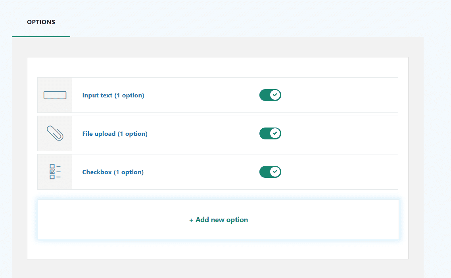The width and height of the screenshot is (451, 278).
Task: Switch off the Checkbox option toggle
Action: click(x=270, y=172)
